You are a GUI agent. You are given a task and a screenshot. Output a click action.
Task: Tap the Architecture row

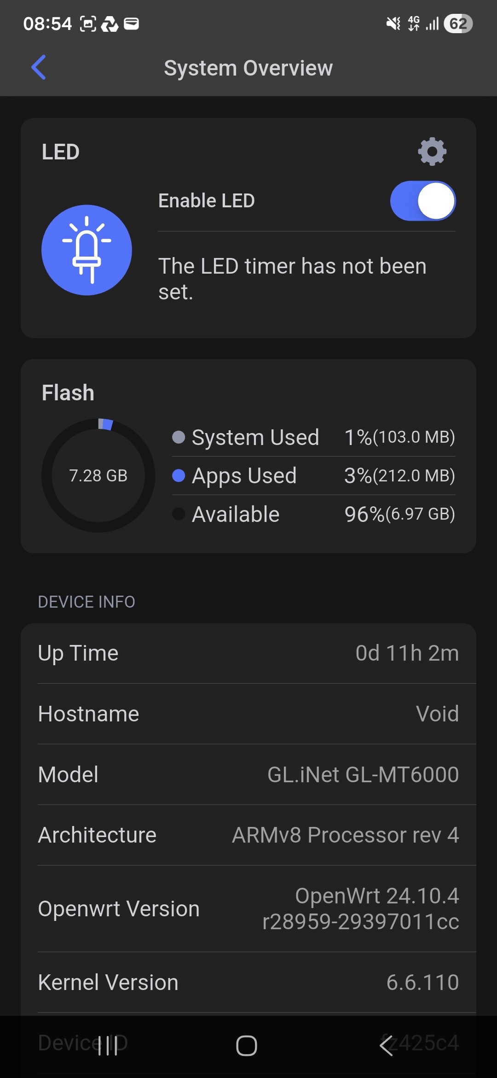coord(248,835)
